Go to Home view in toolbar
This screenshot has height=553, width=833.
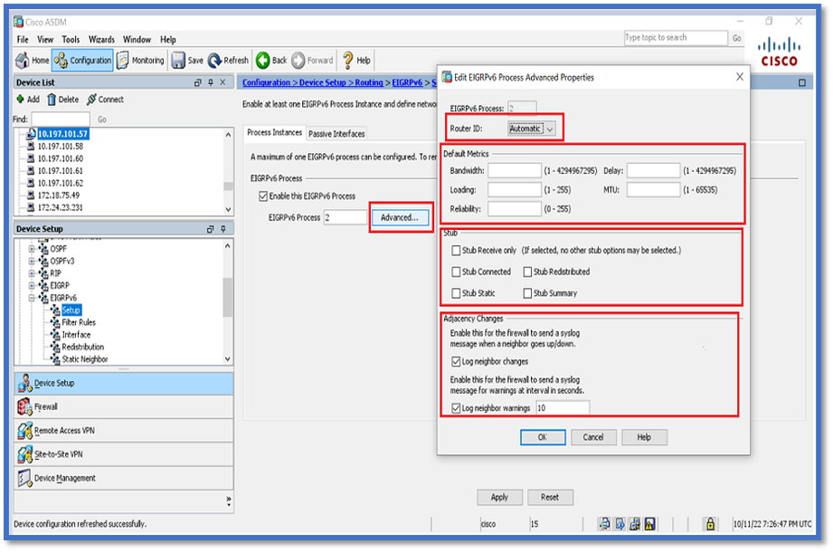(33, 61)
